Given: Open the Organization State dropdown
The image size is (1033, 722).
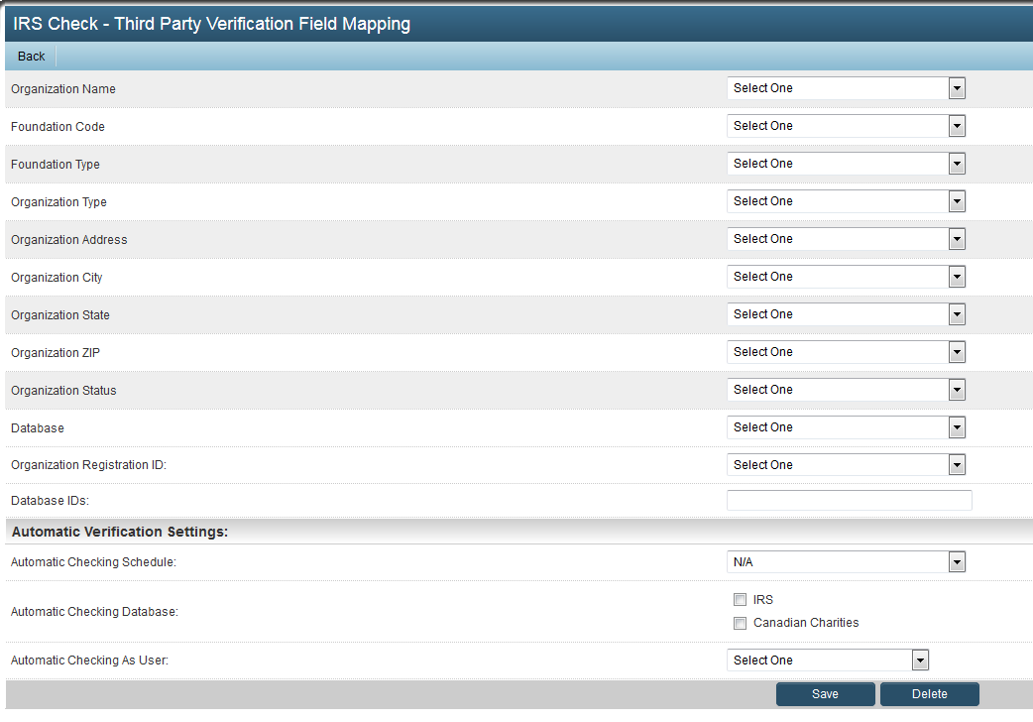Looking at the screenshot, I should click(x=846, y=314).
